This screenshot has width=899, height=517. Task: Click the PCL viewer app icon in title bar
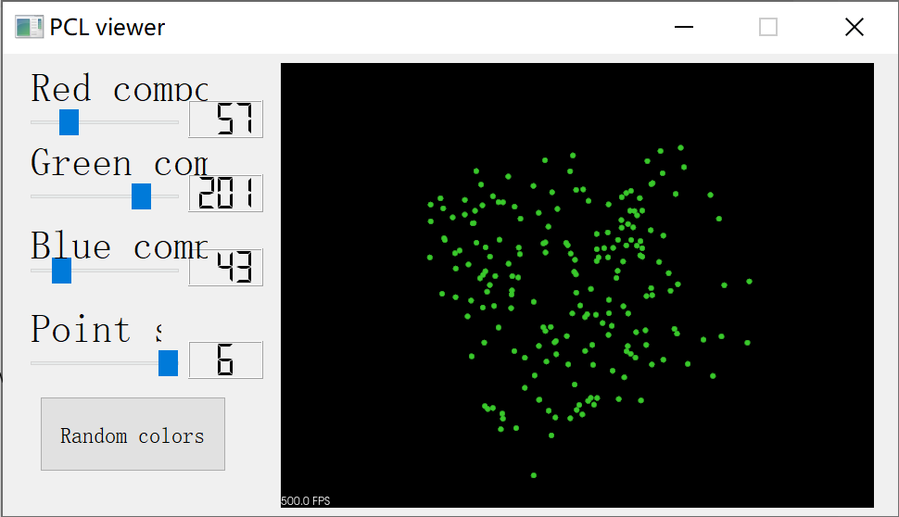[30, 27]
